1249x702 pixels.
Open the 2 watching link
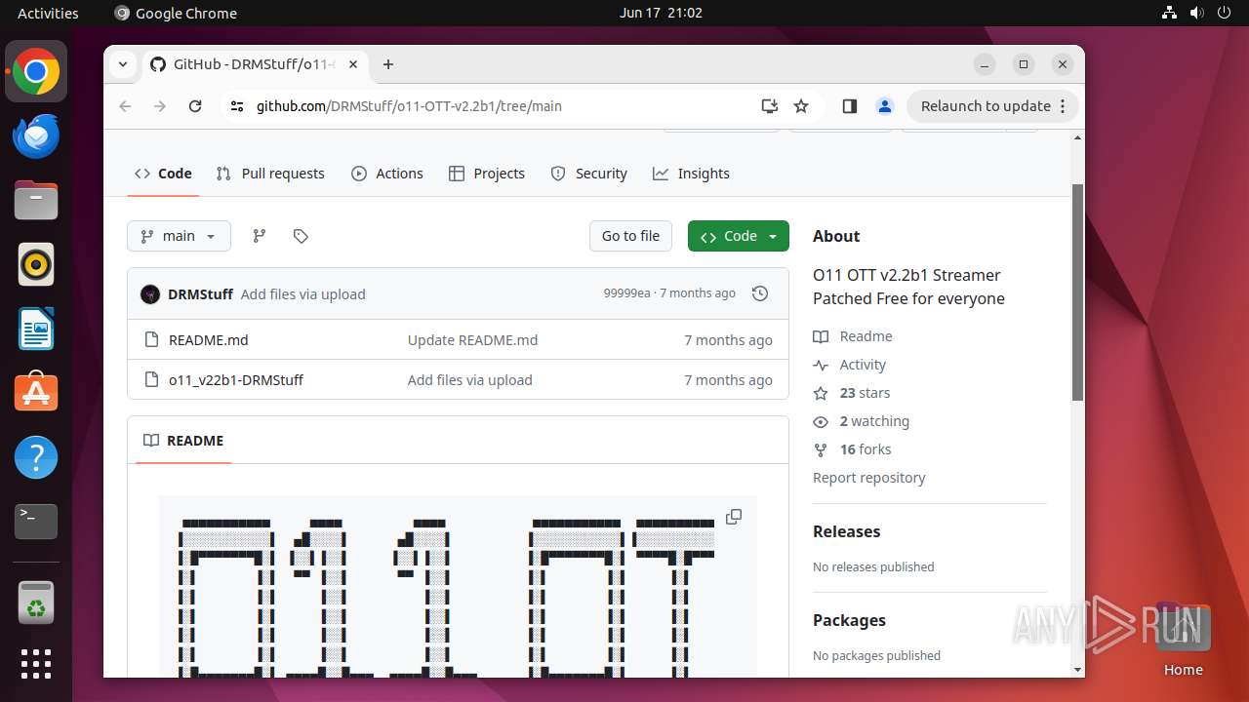click(x=862, y=421)
